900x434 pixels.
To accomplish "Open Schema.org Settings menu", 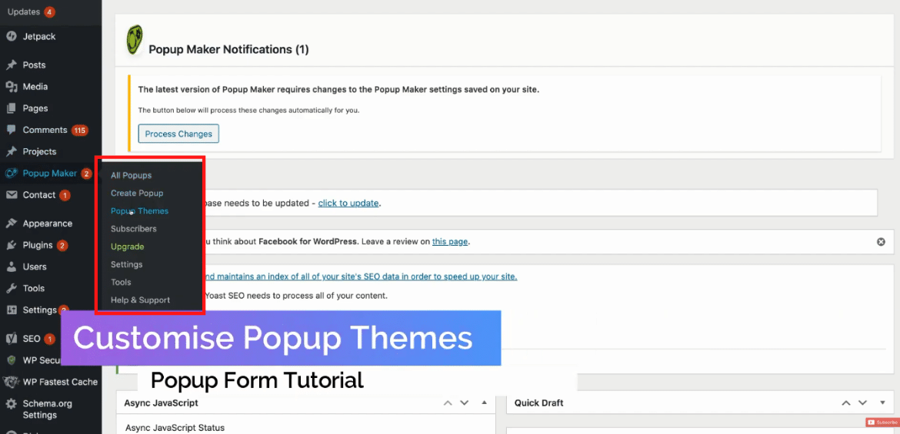I will [47, 409].
